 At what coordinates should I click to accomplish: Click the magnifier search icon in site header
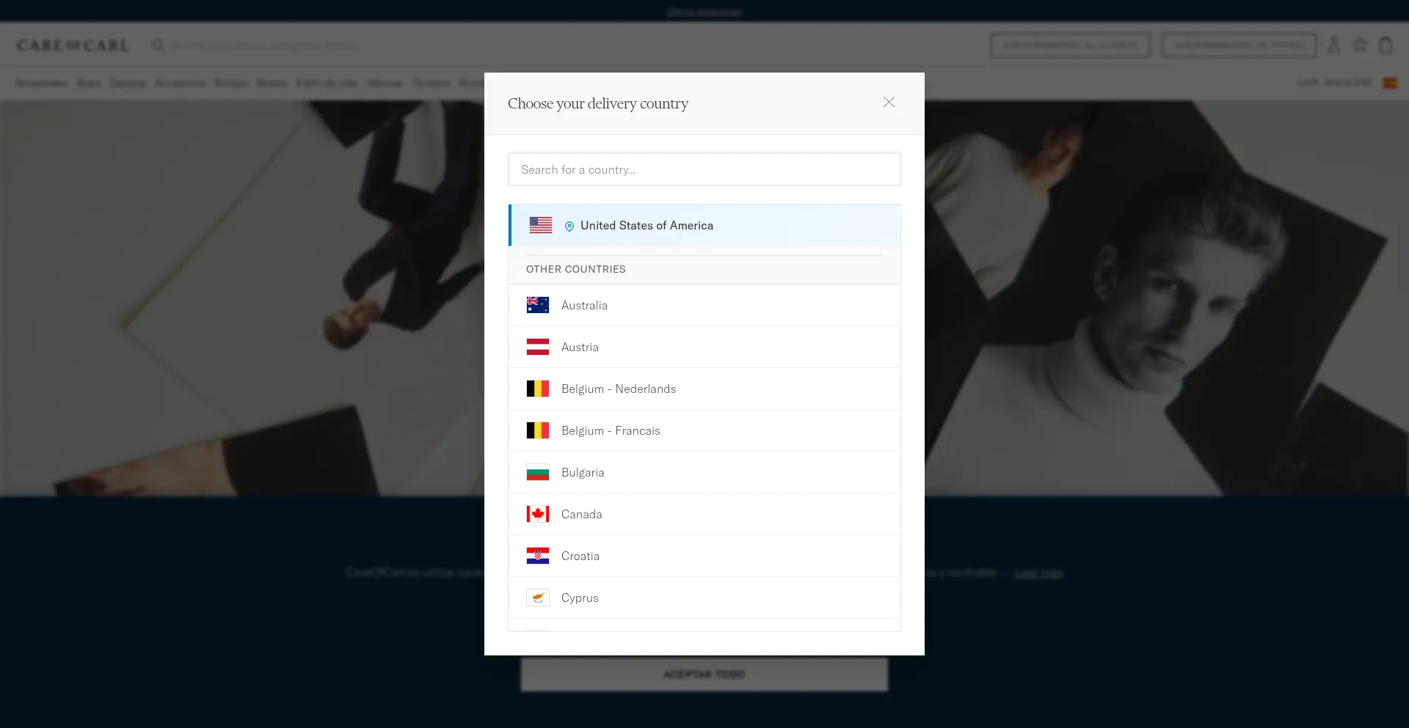pos(158,45)
